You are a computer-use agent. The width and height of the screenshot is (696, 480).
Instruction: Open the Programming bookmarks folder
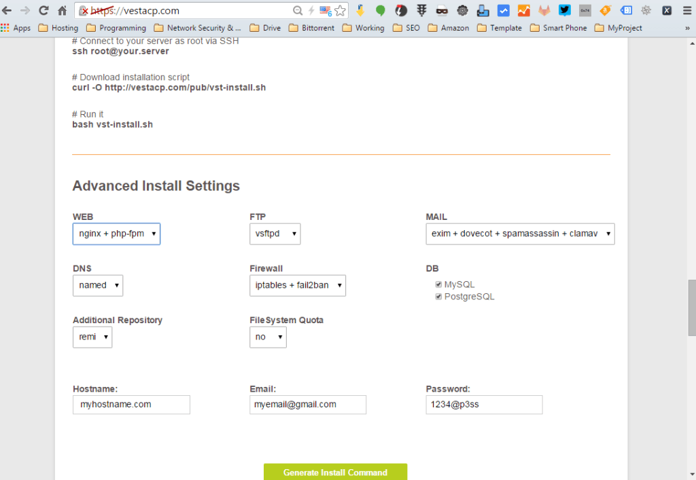click(116, 28)
